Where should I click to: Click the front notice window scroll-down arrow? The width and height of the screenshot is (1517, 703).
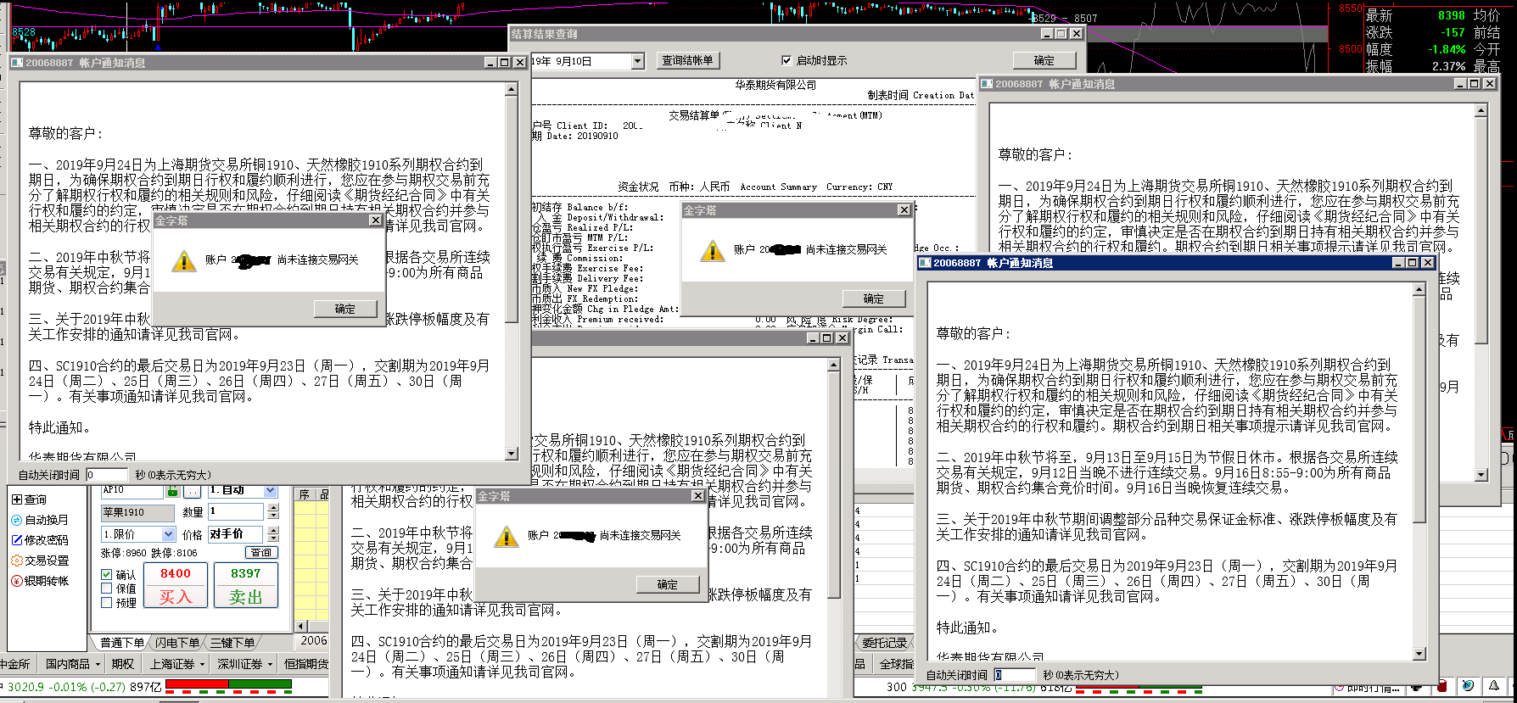[1419, 654]
